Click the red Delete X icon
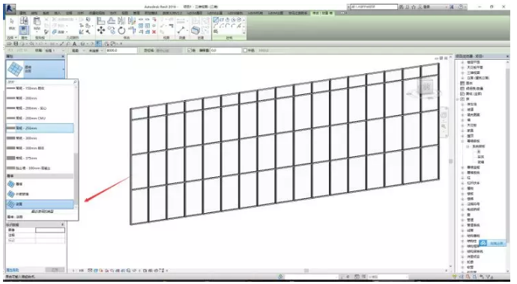 [x=154, y=32]
